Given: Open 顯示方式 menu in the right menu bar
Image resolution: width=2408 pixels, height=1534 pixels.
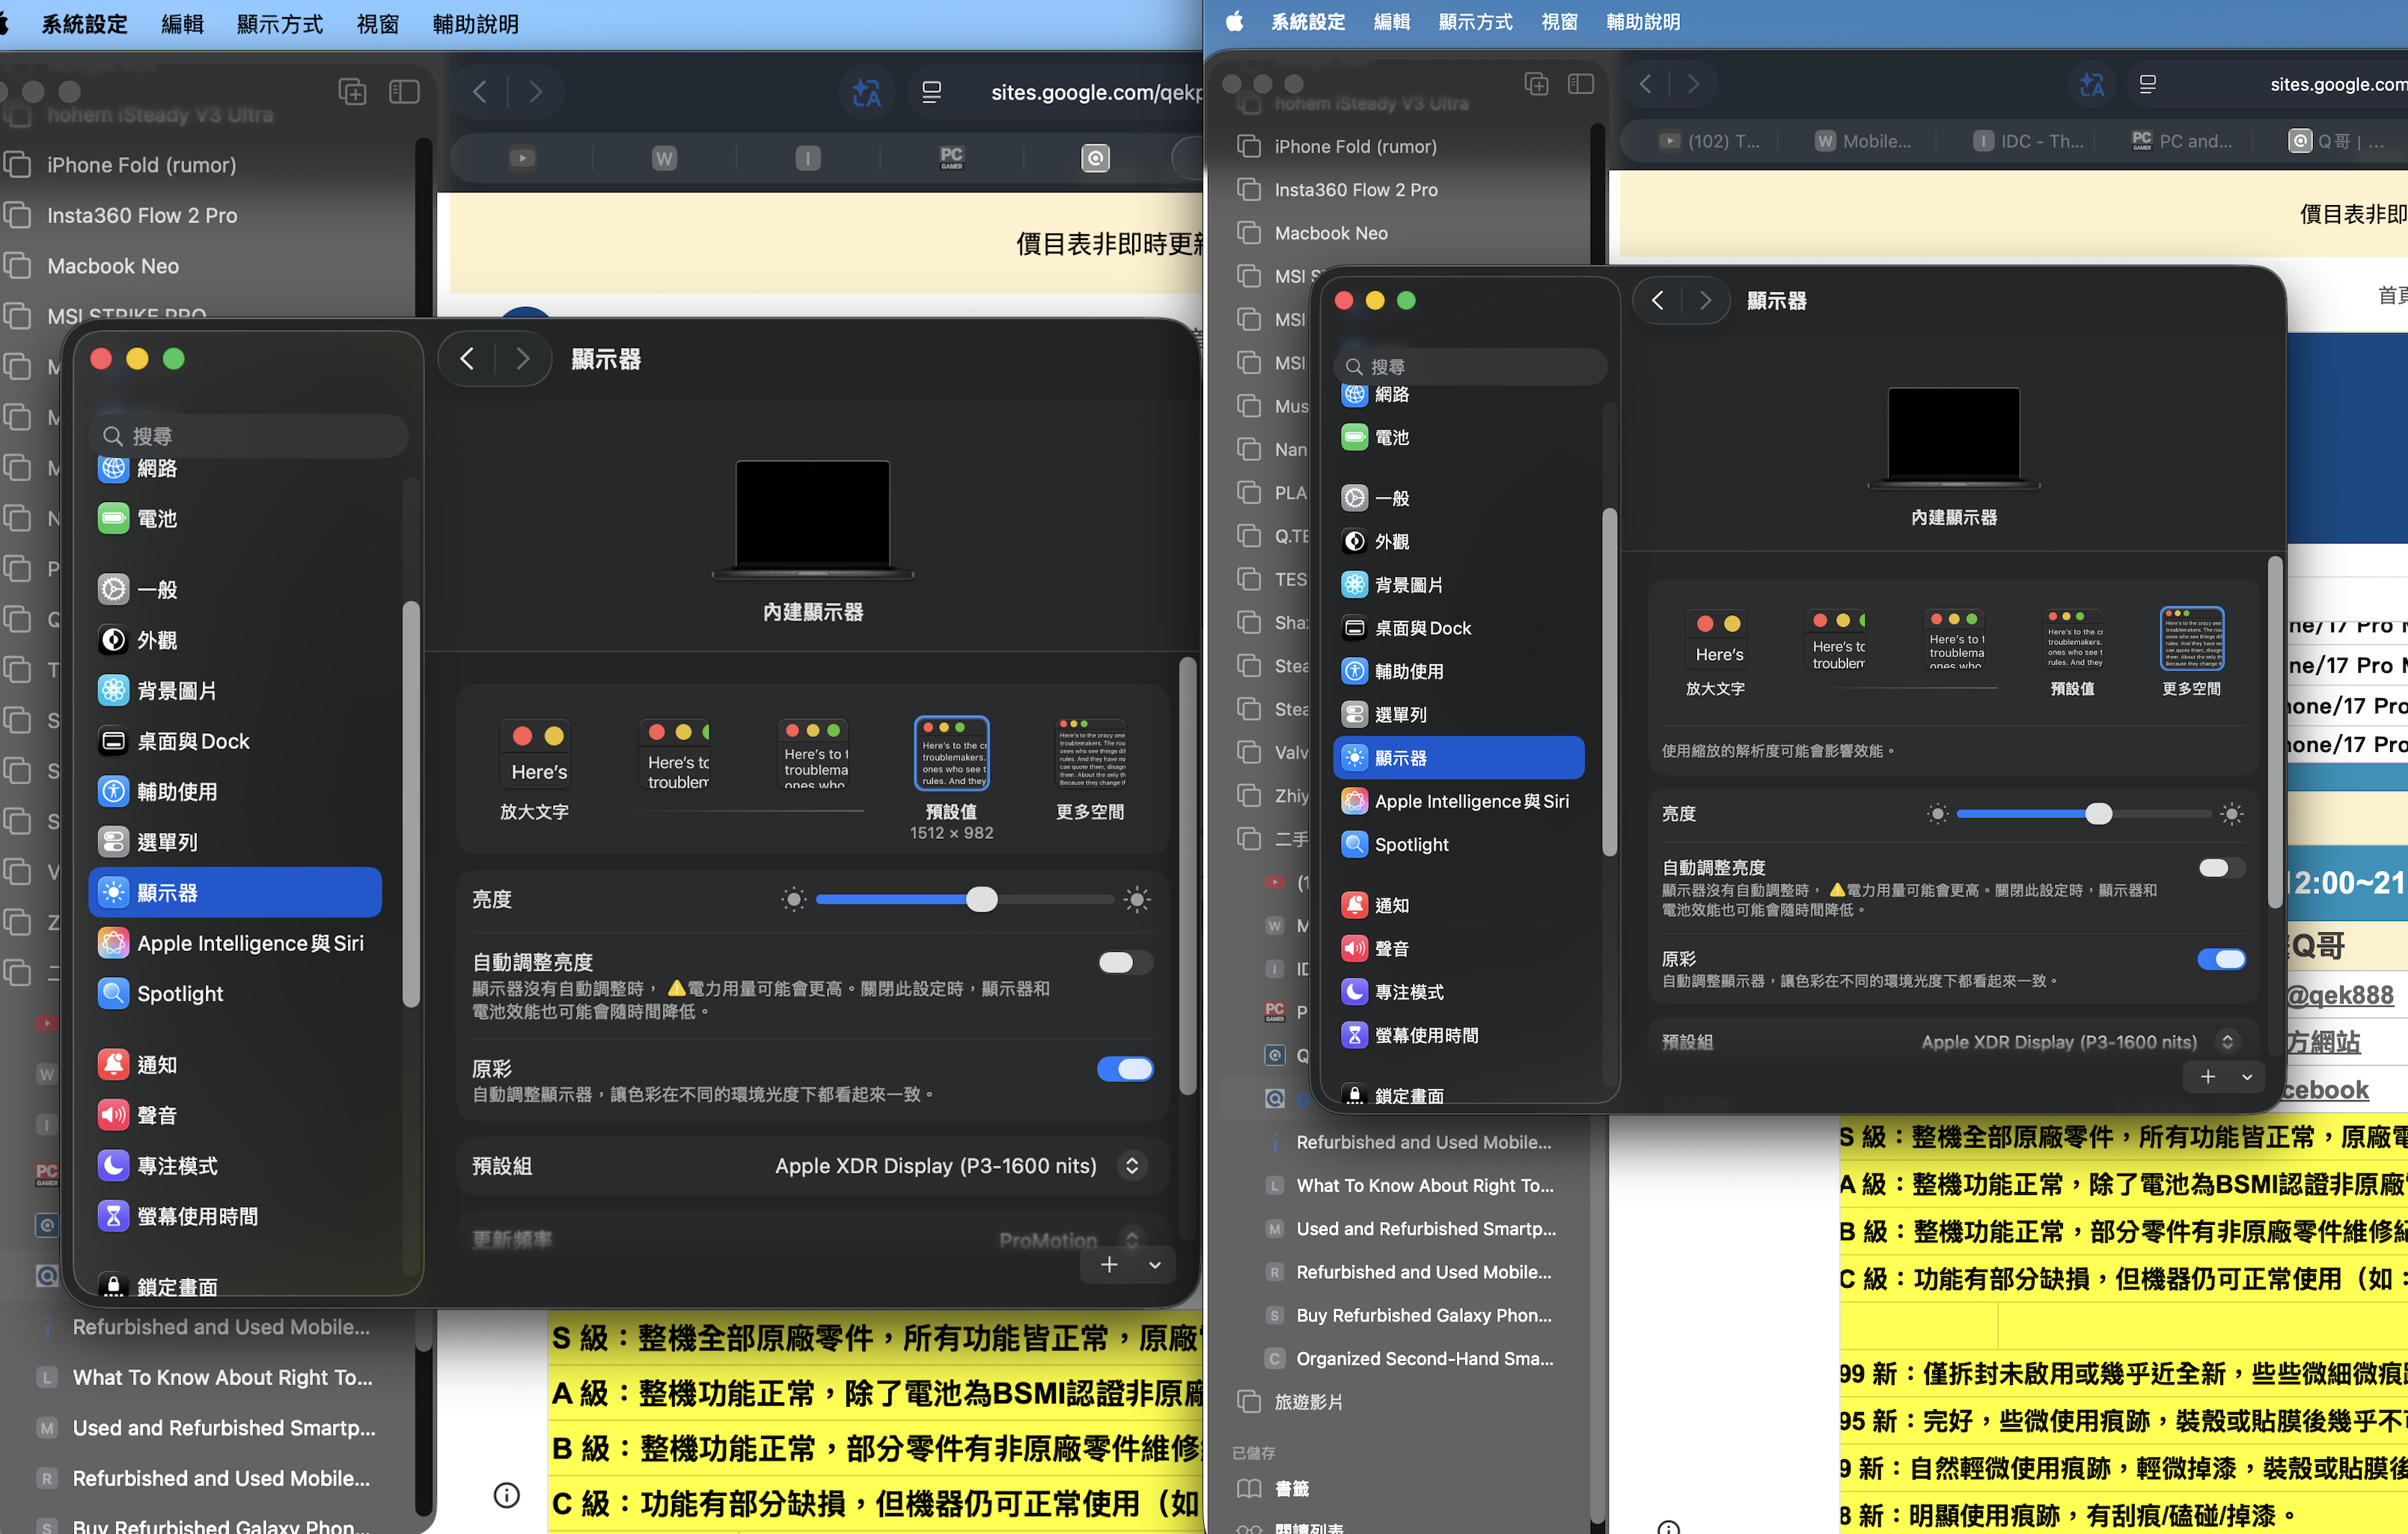Looking at the screenshot, I should pos(1474,22).
